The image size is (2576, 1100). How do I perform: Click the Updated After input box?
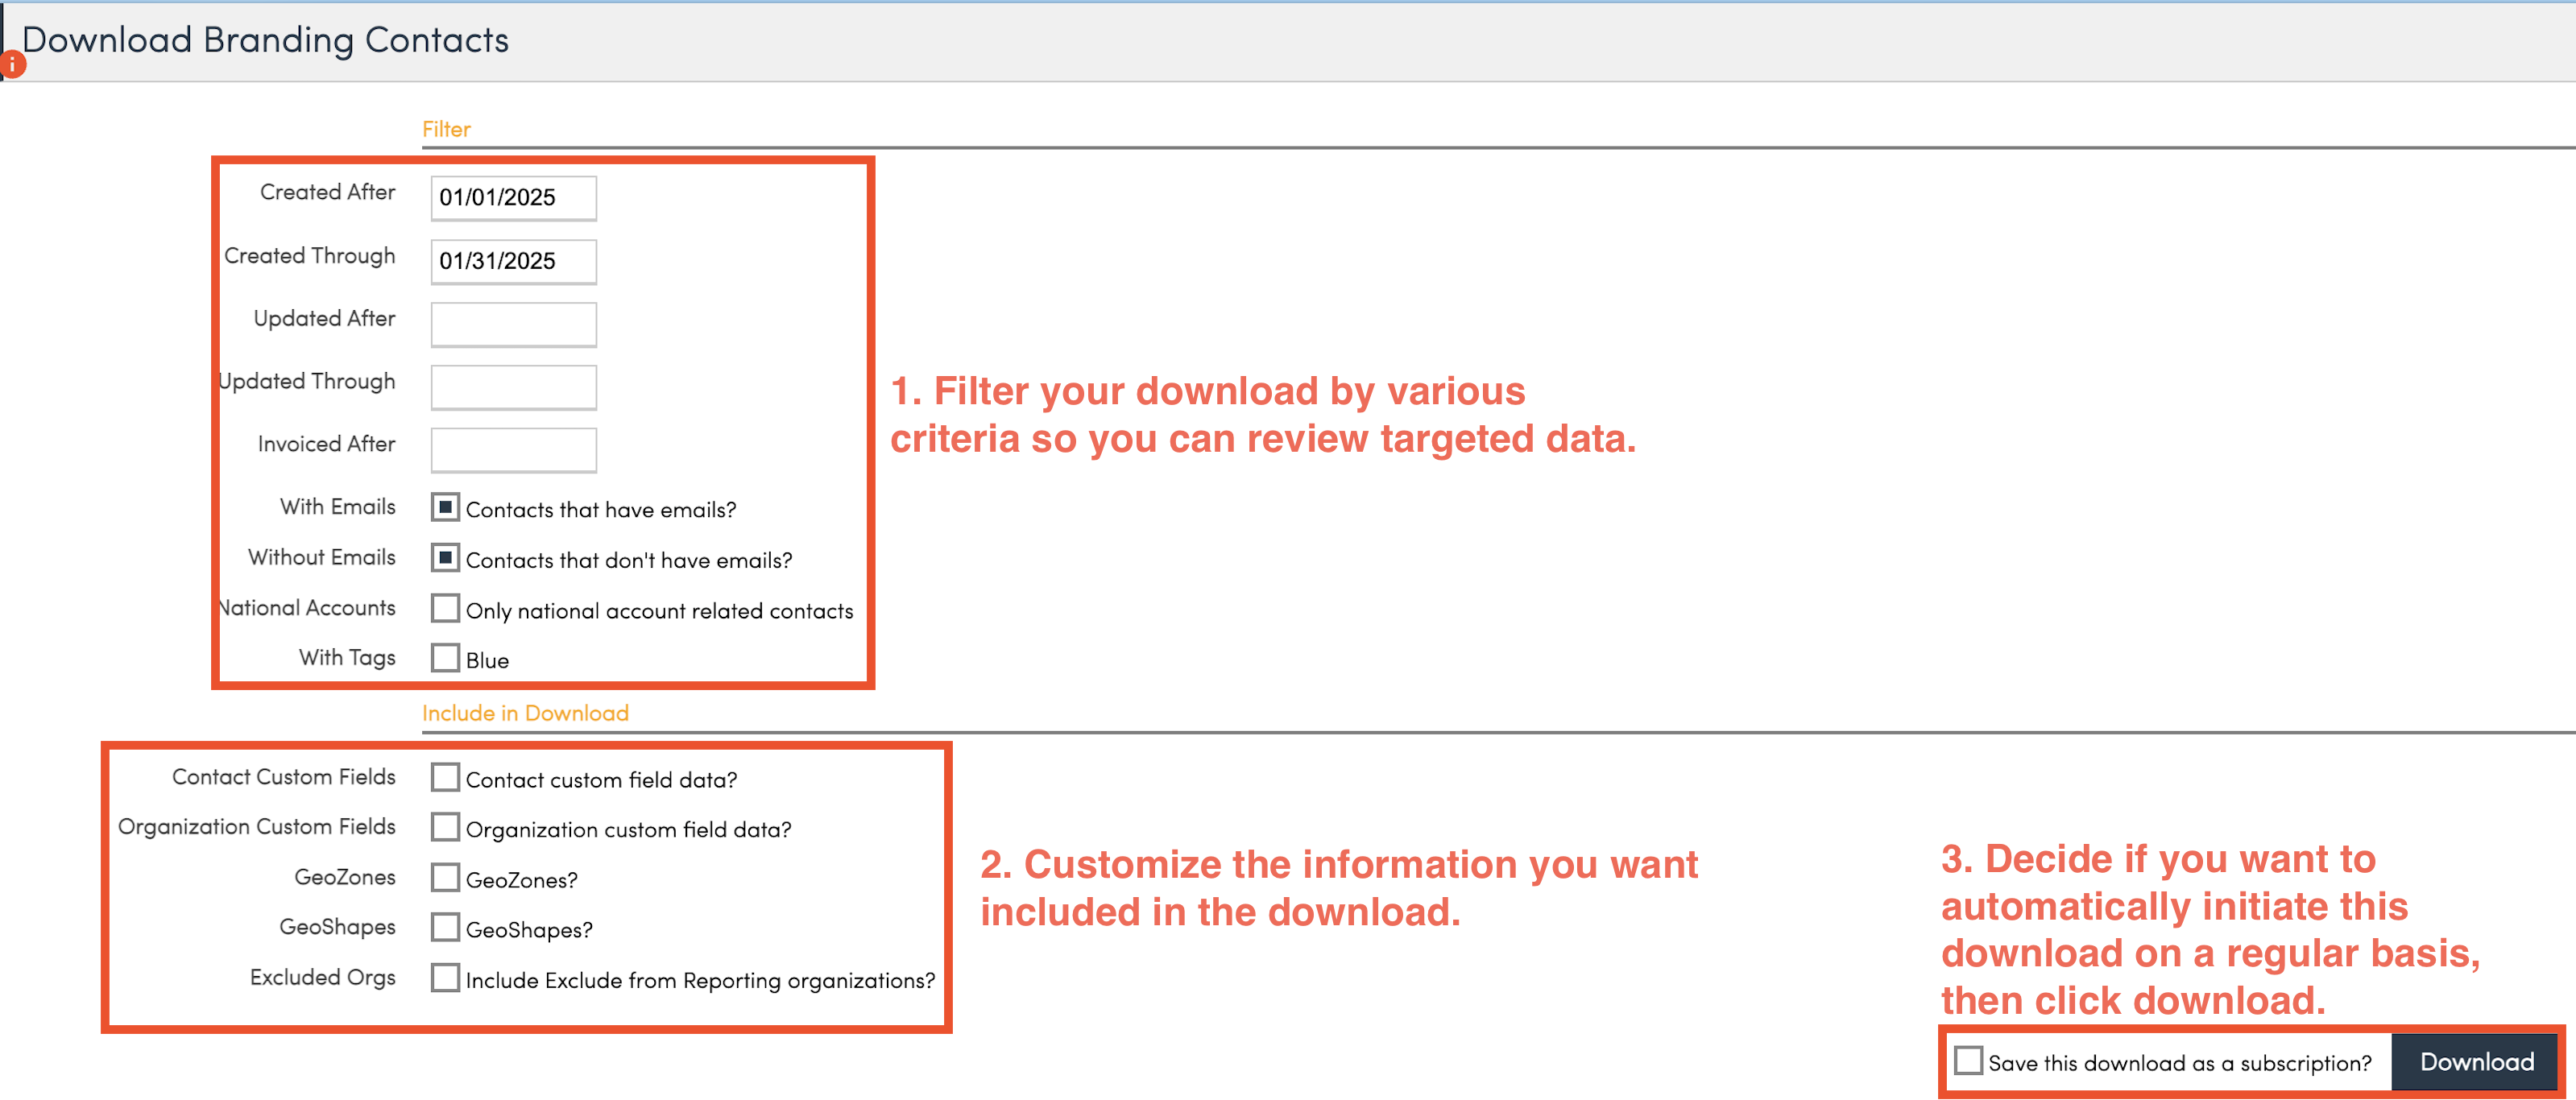[x=513, y=324]
